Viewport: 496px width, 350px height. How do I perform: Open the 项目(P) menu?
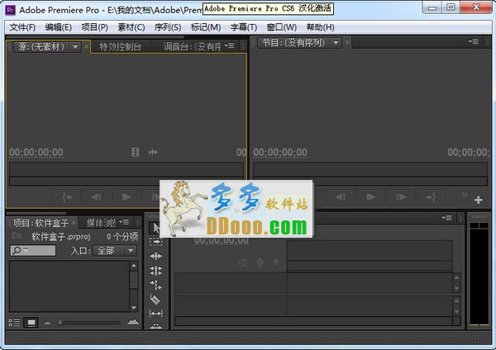click(94, 27)
